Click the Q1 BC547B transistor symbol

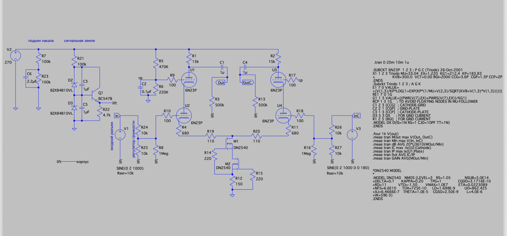click(95, 95)
